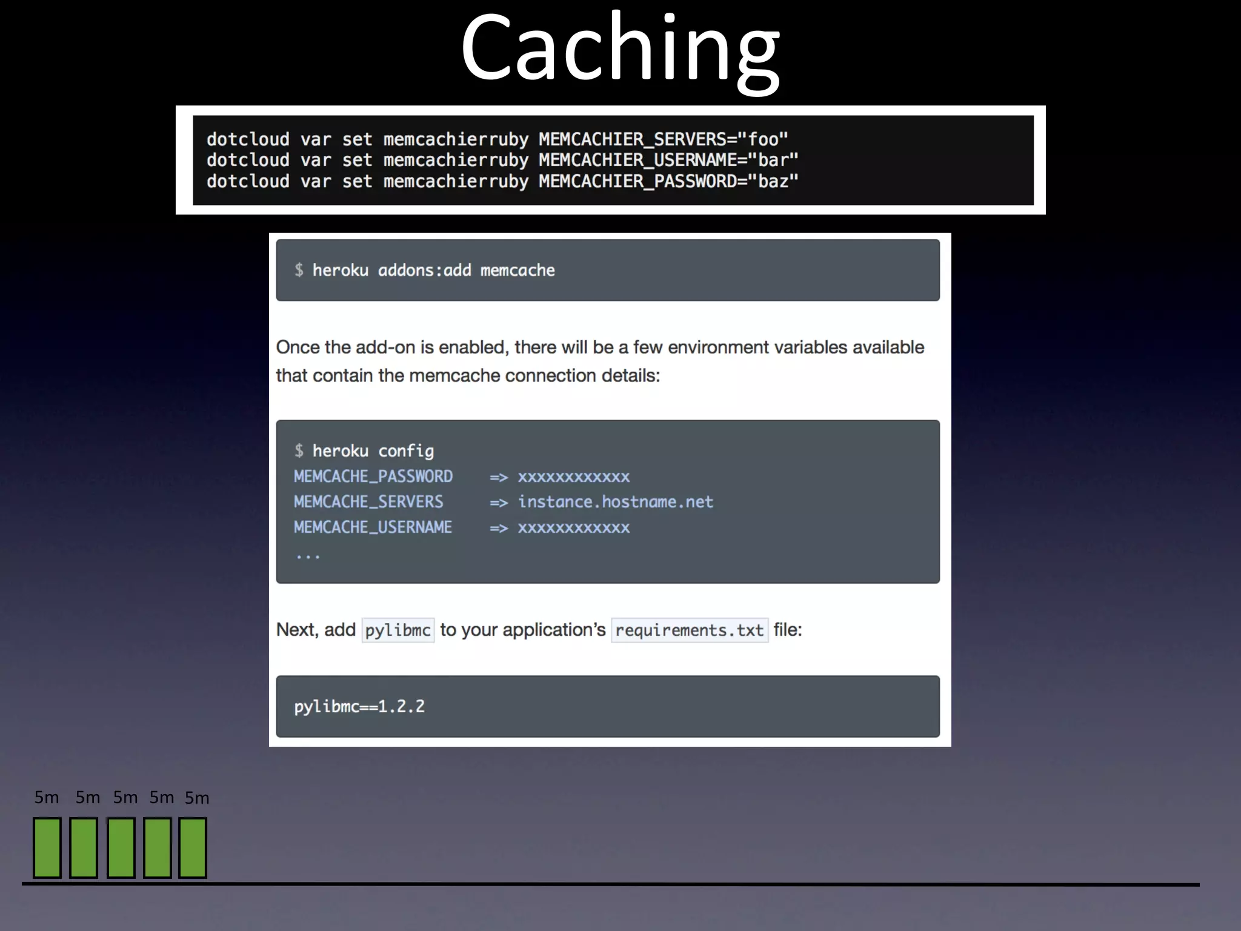The height and width of the screenshot is (931, 1241).
Task: Click the heroku config command line
Action: (x=372, y=451)
